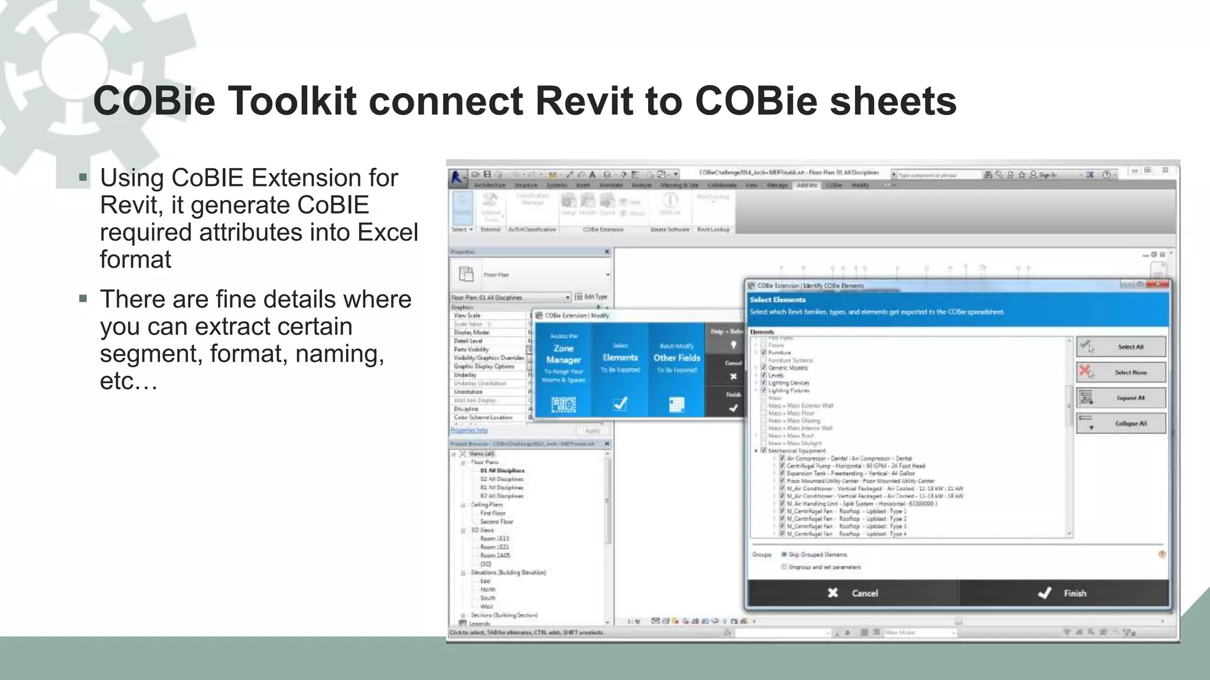1210x680 pixels.
Task: Select Ungroup and set parameters option
Action: [x=784, y=567]
